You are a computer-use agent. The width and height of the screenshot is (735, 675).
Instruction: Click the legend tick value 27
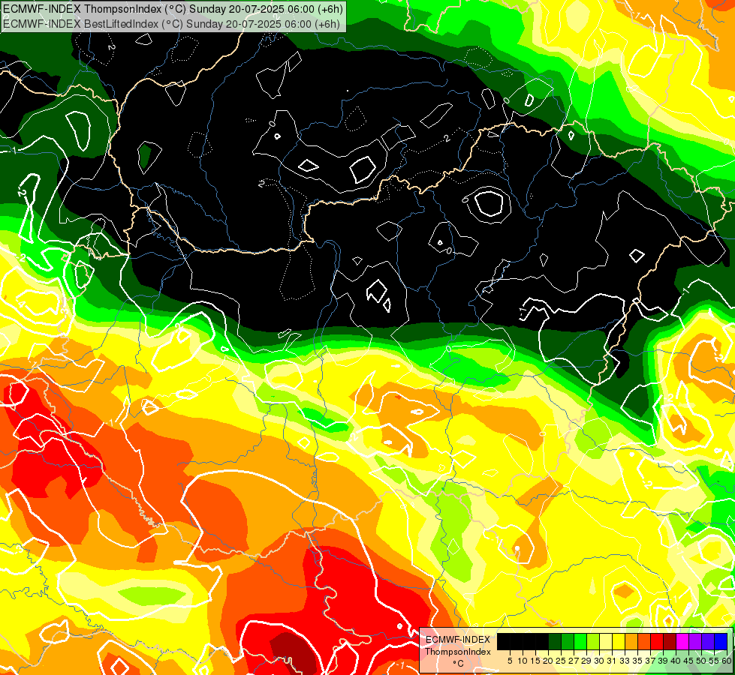574,661
